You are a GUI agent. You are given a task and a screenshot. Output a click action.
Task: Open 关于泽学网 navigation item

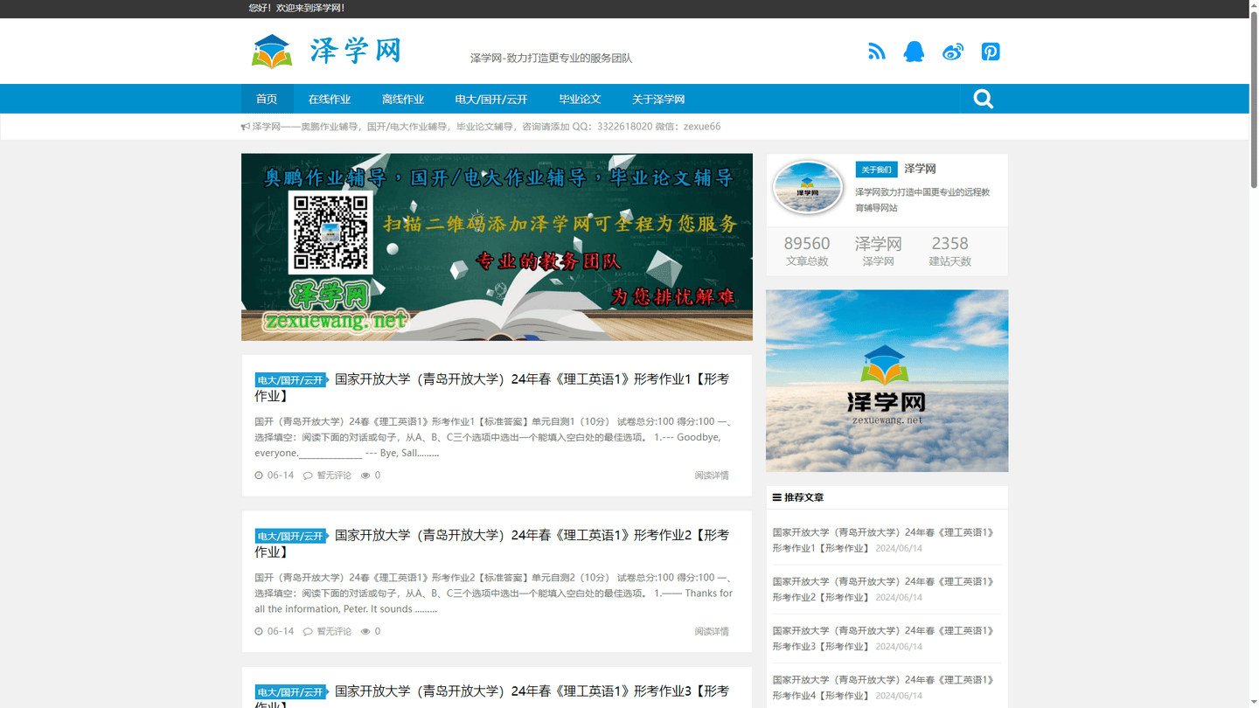(658, 99)
